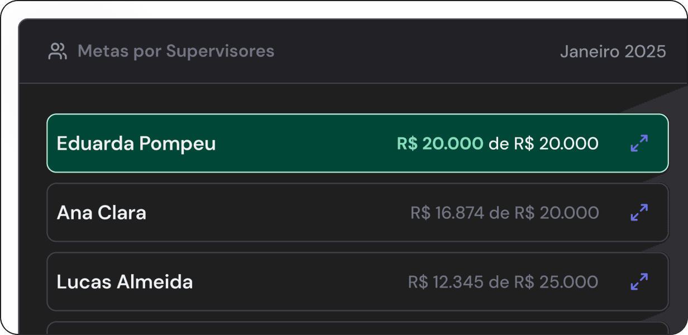Select the Lucas Almeida supervisor name
Screen dimensions: 688x335
(125, 282)
